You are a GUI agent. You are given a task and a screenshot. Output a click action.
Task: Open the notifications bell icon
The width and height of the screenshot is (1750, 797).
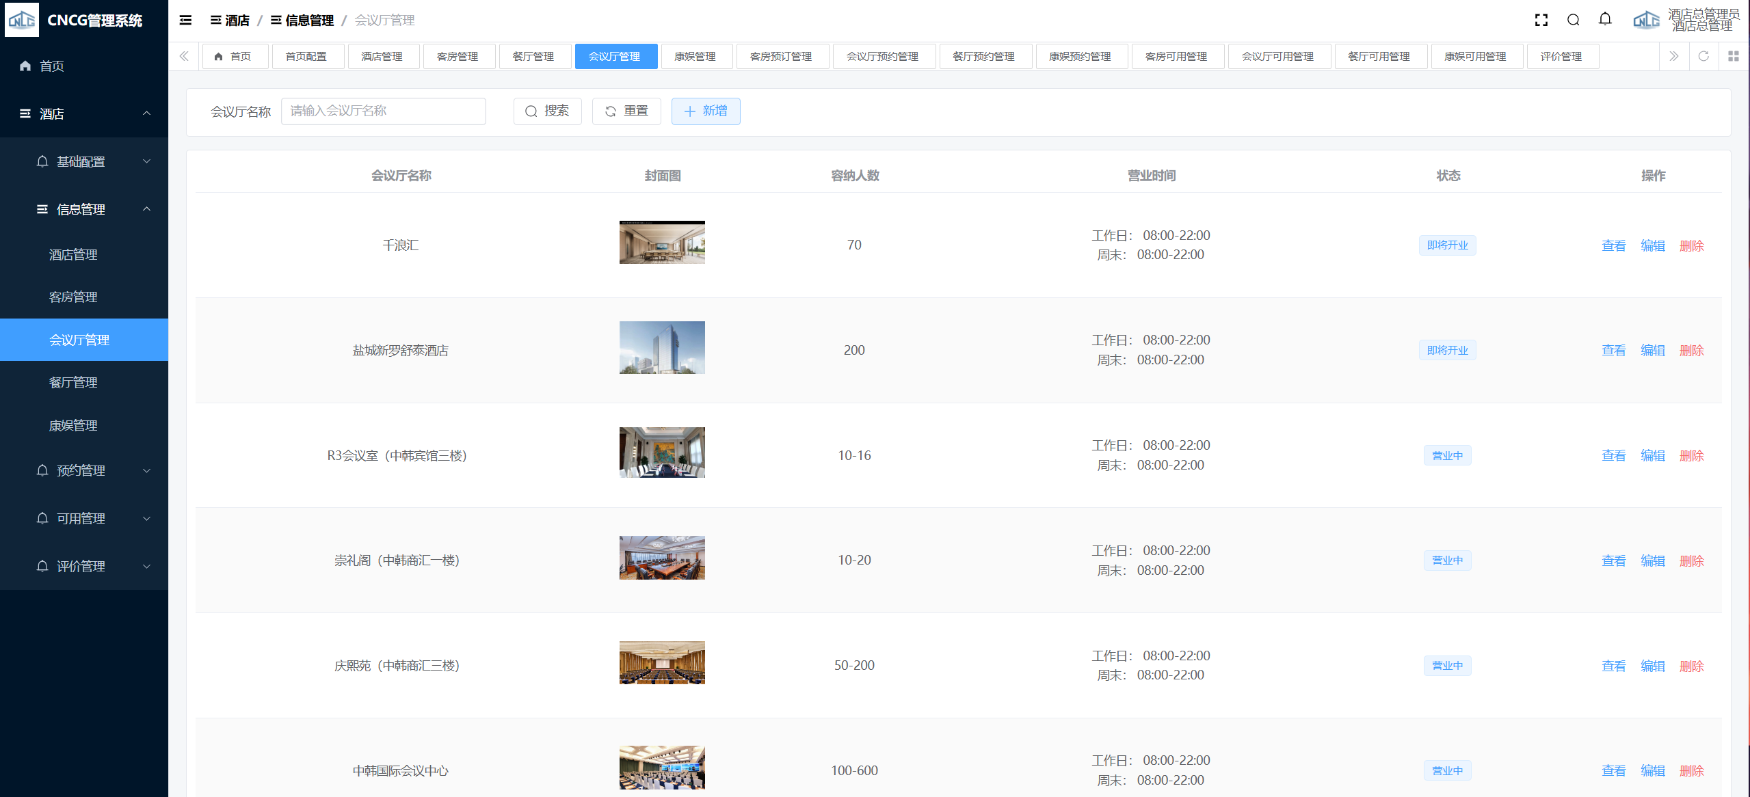(x=1605, y=20)
